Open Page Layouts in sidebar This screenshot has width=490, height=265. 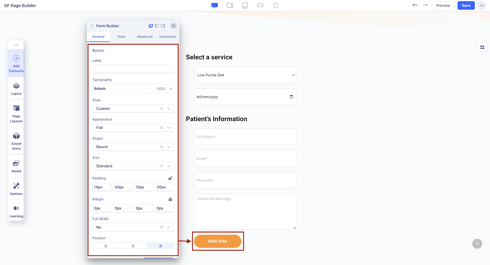click(x=16, y=114)
